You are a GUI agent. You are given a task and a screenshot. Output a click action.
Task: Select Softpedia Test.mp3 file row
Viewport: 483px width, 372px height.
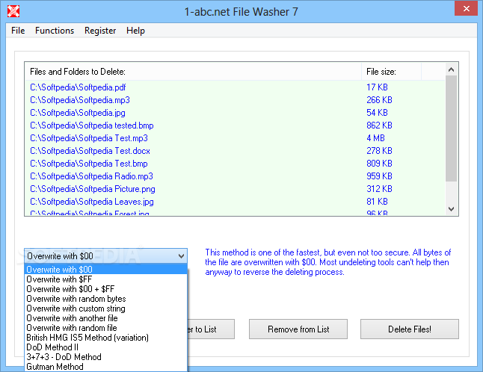tap(235, 138)
